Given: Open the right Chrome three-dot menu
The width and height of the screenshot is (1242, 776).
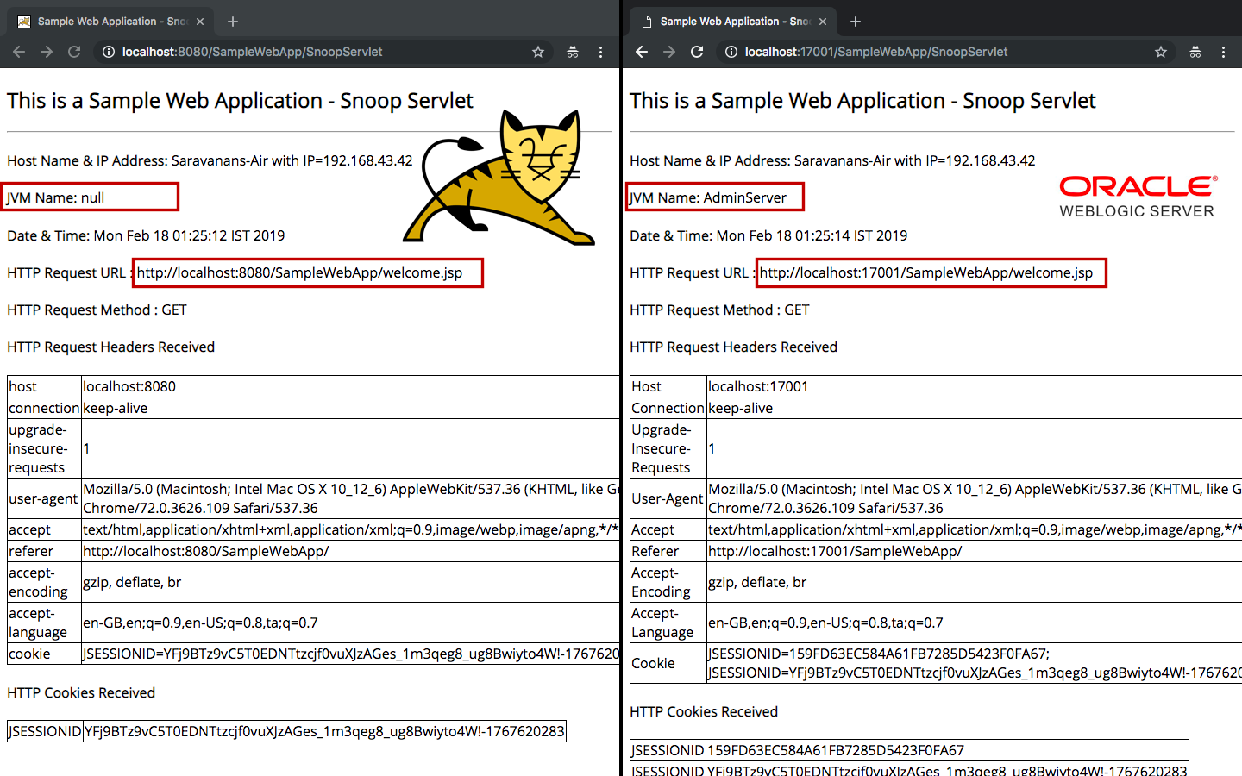Looking at the screenshot, I should (x=1223, y=52).
